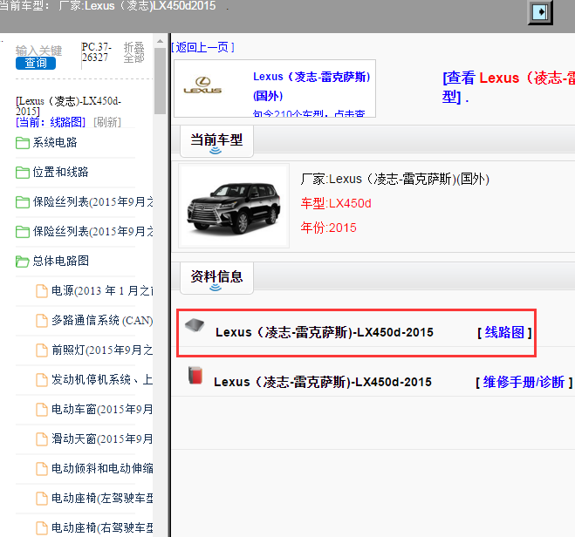Click the 刷新 refresh link
This screenshot has width=575, height=537.
coord(107,122)
